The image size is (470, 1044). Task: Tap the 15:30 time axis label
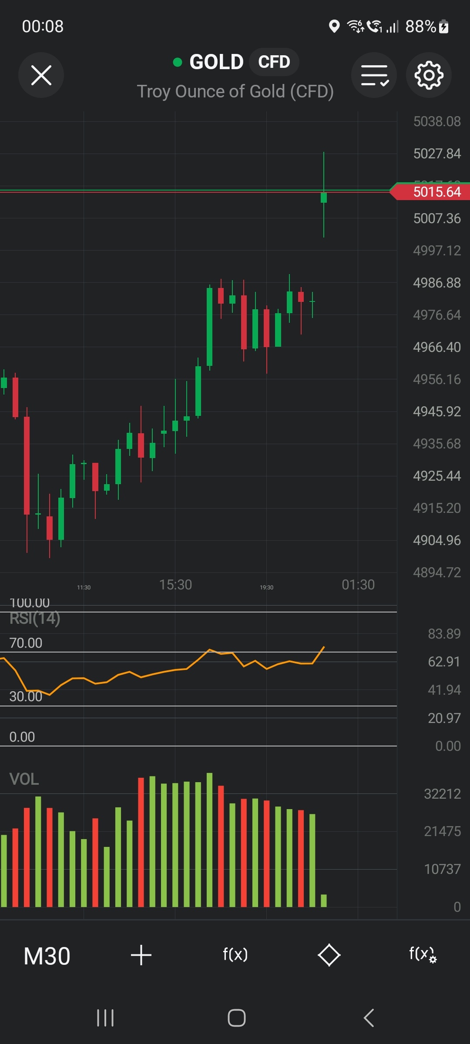[x=175, y=585]
